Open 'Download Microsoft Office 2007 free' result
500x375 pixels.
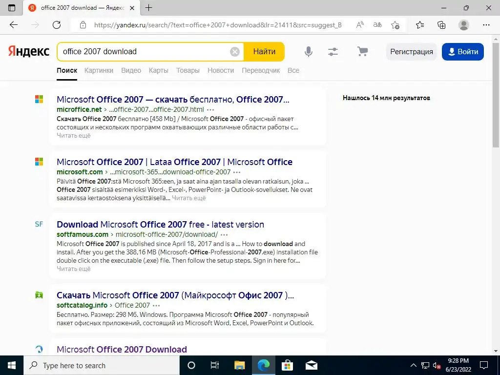tap(160, 225)
